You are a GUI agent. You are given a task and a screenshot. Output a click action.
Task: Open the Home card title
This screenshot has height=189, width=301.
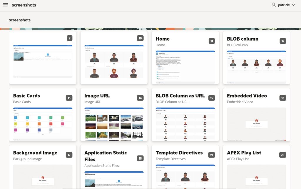[163, 39]
